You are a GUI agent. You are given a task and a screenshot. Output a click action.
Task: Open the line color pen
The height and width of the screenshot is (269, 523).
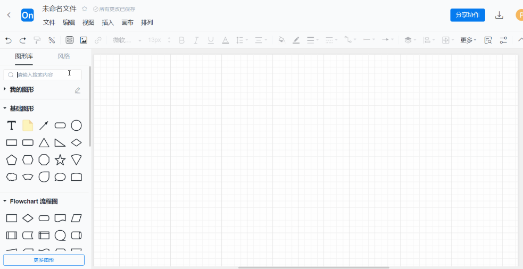click(296, 40)
